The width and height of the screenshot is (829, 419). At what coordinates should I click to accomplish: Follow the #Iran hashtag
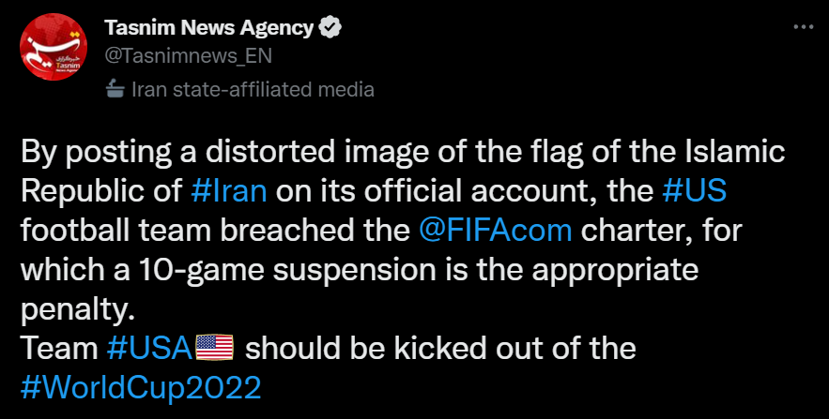tap(229, 191)
